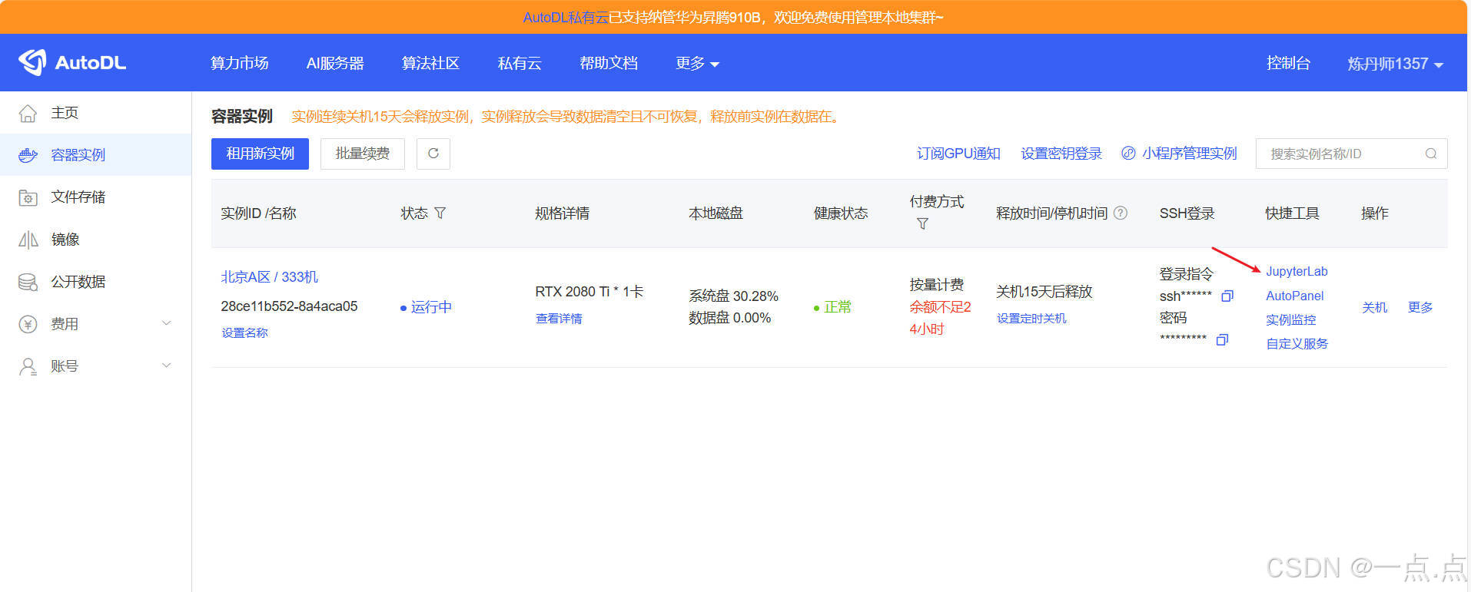
Task: Open the 更多 actions for the instance
Action: click(x=1420, y=307)
